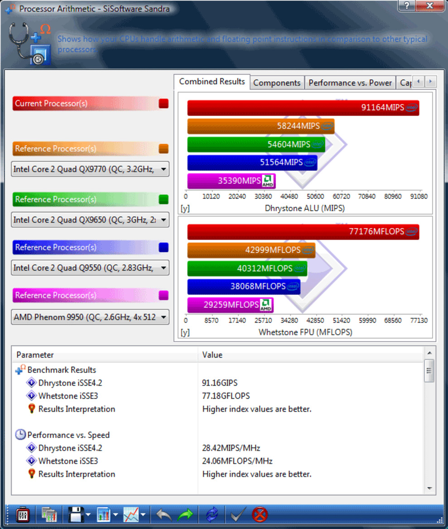The height and width of the screenshot is (529, 448).
Task: Switch to the Components tab
Action: [x=277, y=83]
